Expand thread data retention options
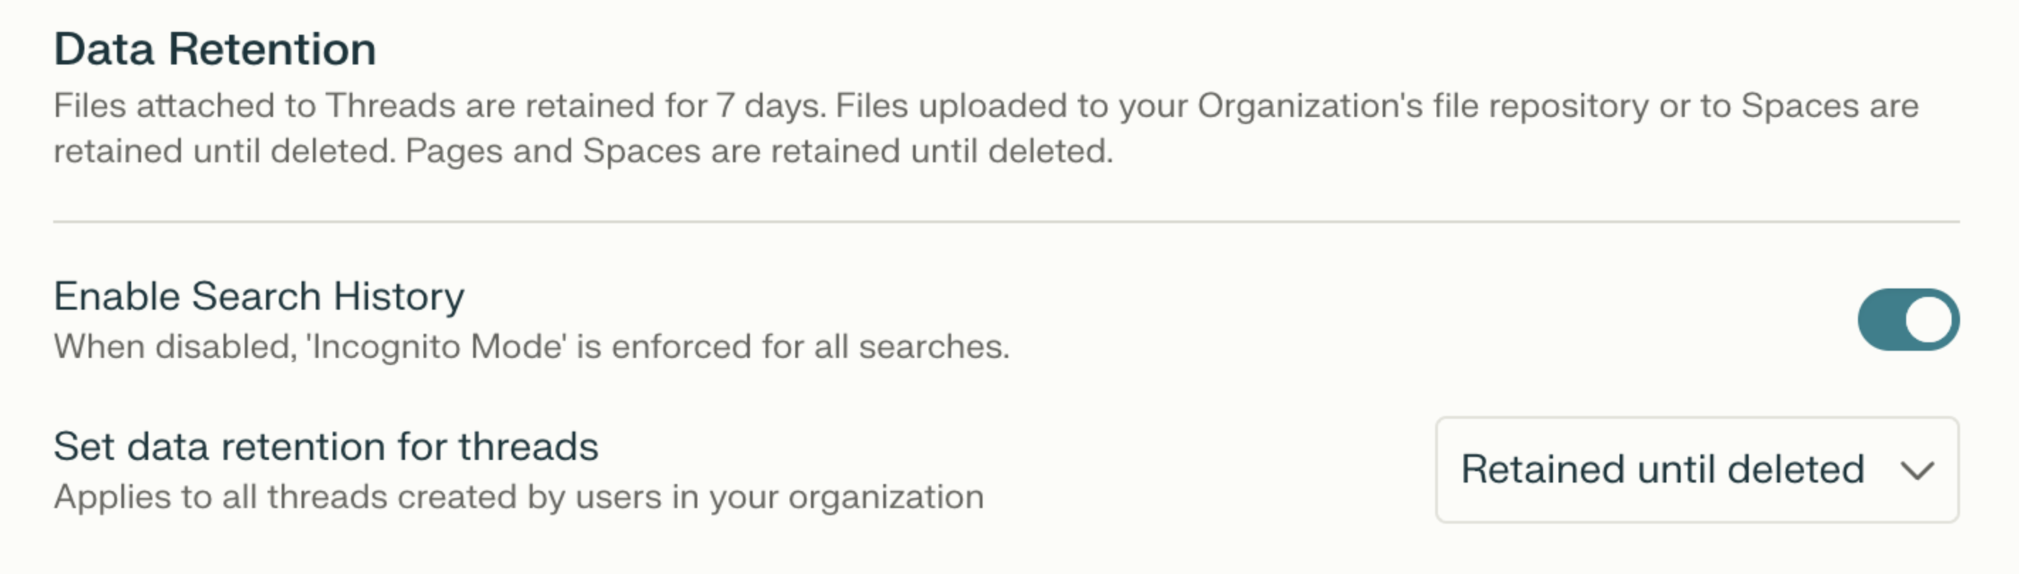This screenshot has height=574, width=2019. (1697, 470)
